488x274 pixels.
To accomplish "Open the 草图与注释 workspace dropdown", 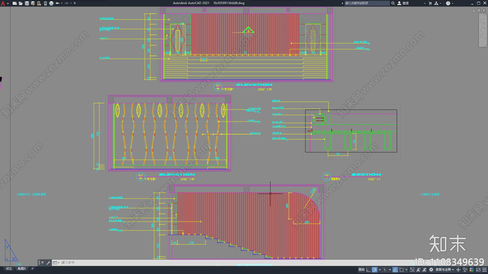I will point(444,270).
